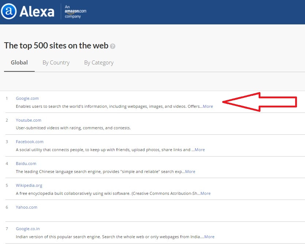Screen dimensions: 305x244
Task: Click rank number 7 beside Google.co.in
Action: point(7,229)
